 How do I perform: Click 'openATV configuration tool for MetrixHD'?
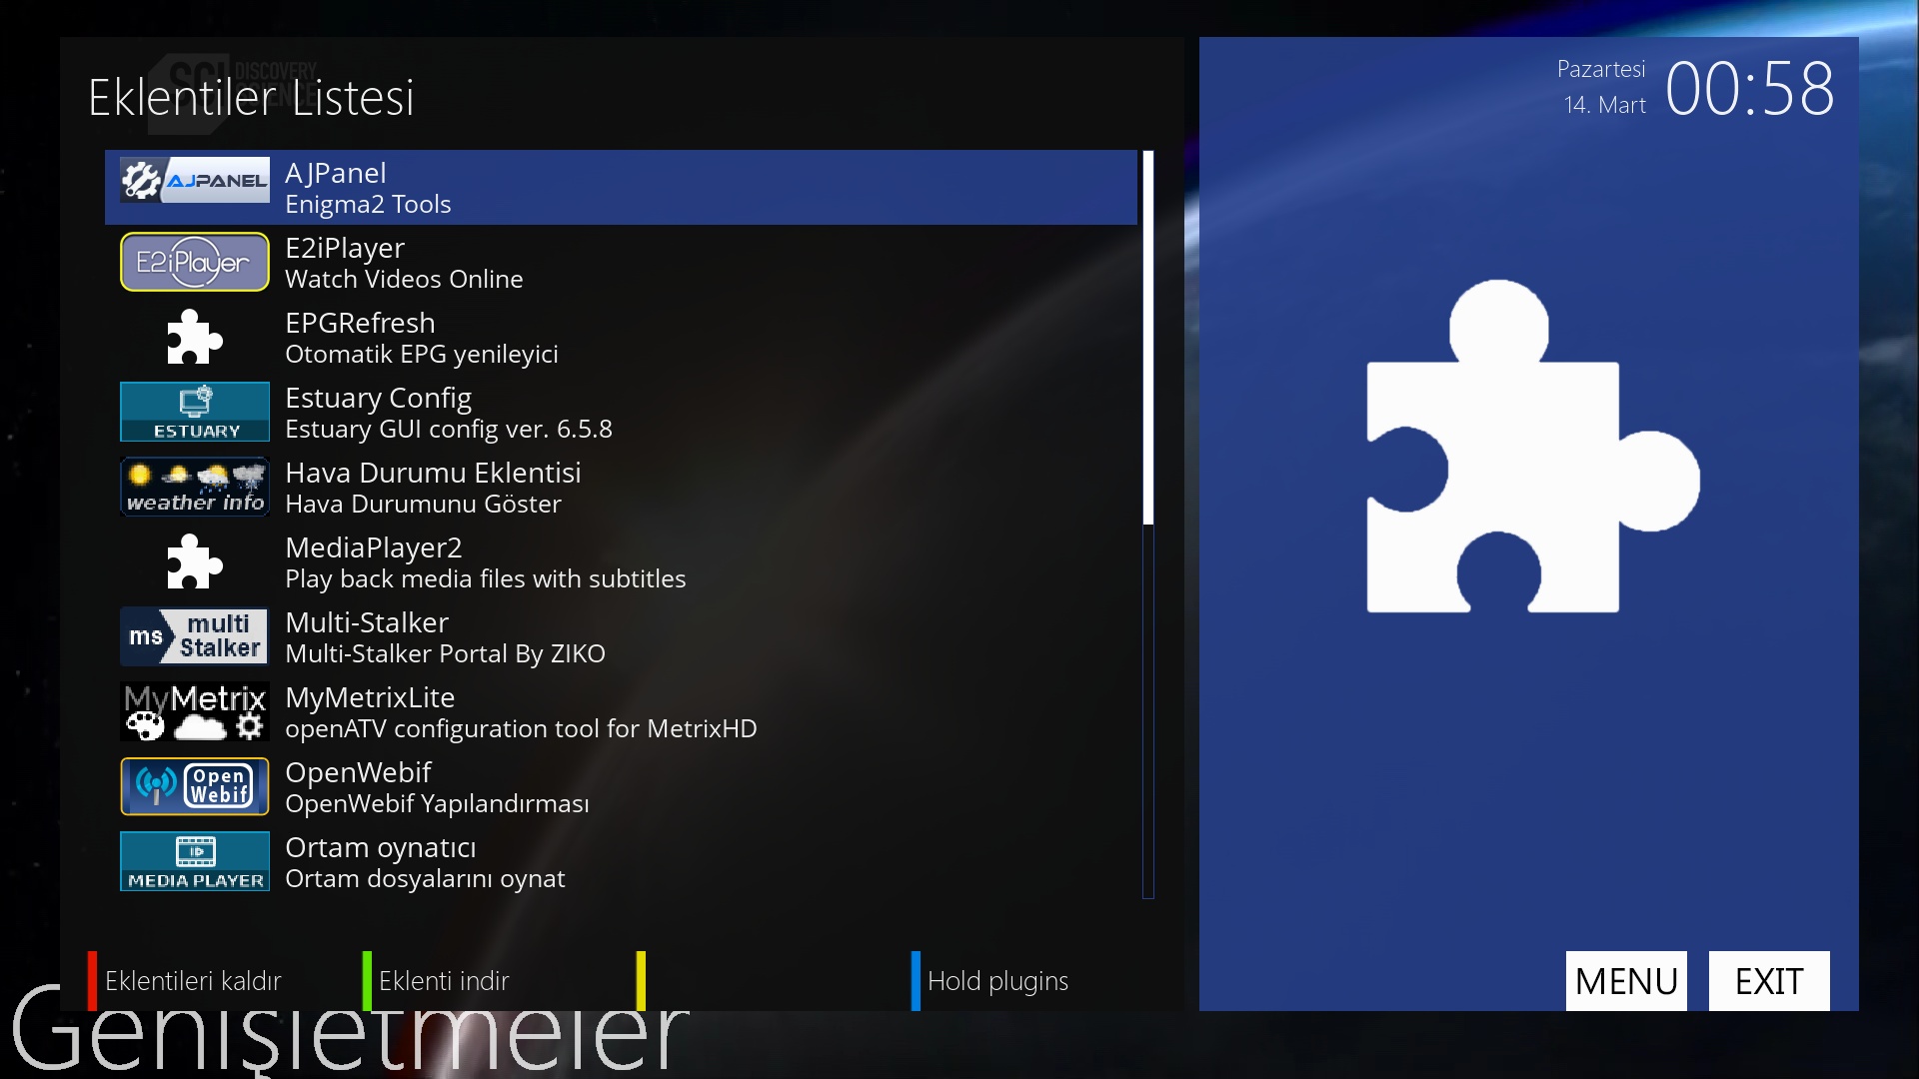[x=521, y=728]
